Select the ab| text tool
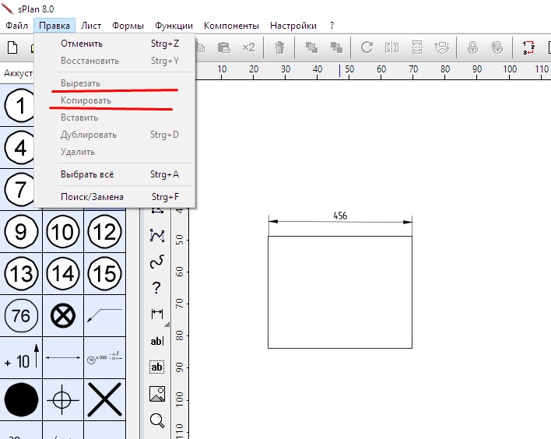 point(157,341)
